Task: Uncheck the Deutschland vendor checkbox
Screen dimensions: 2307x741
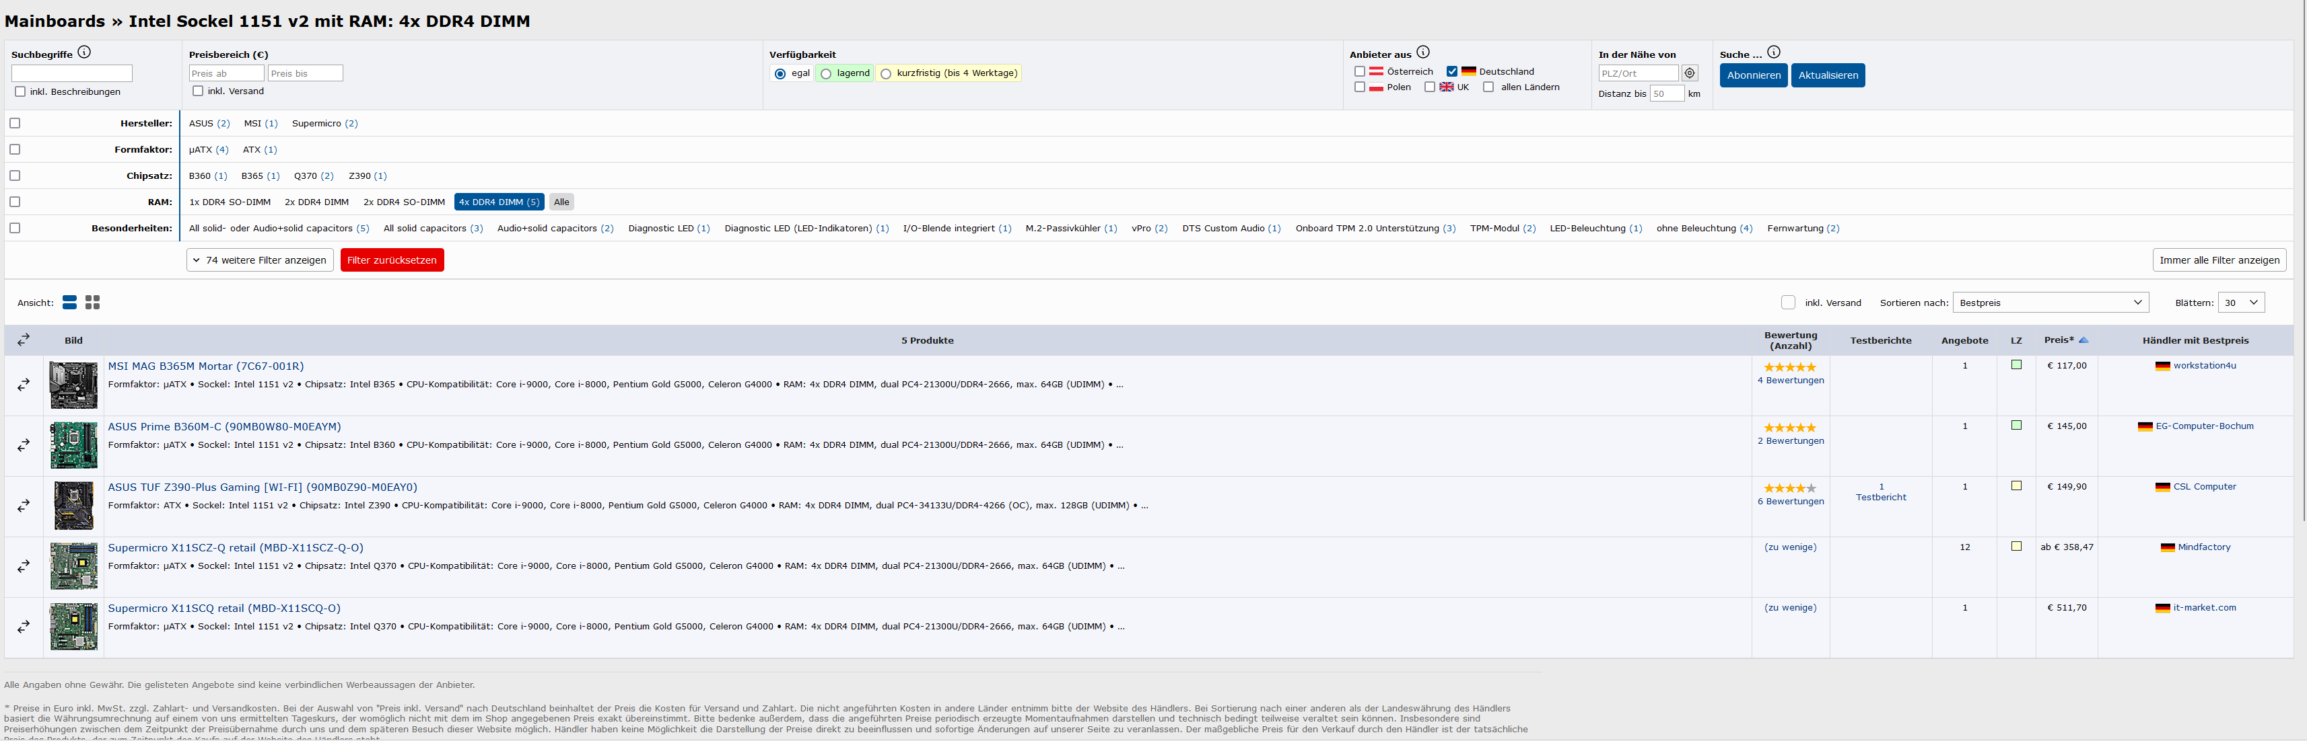Action: point(1452,71)
